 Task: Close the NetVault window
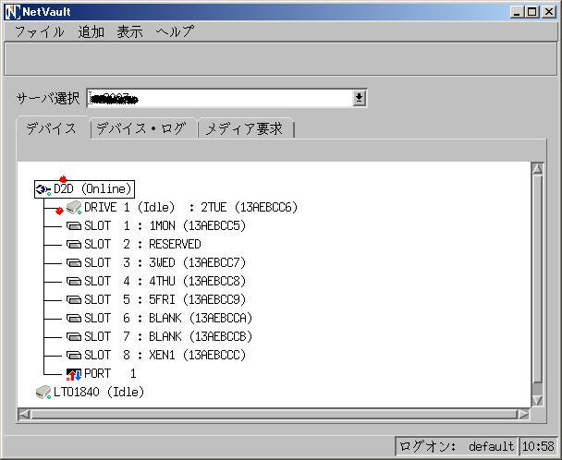click(x=548, y=12)
